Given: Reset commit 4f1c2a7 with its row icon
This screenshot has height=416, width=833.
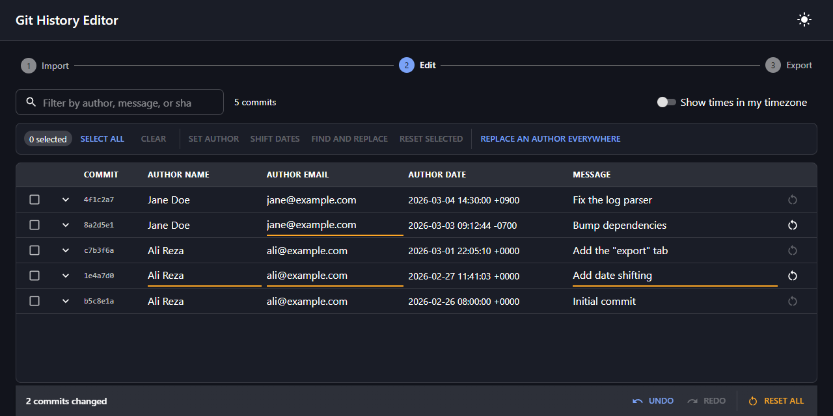Looking at the screenshot, I should (792, 200).
